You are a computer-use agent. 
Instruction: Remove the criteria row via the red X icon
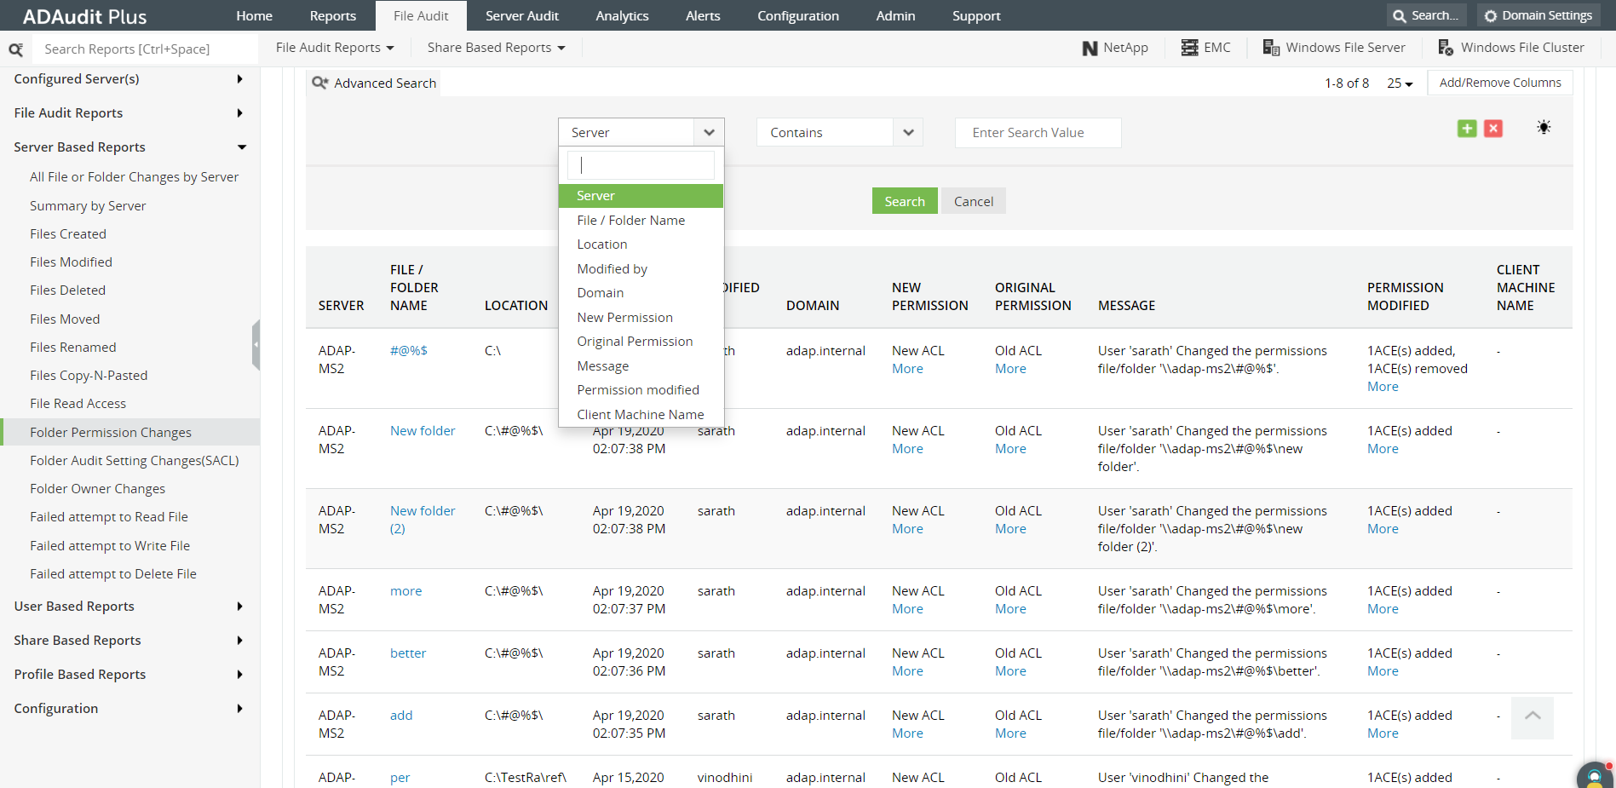pos(1493,128)
